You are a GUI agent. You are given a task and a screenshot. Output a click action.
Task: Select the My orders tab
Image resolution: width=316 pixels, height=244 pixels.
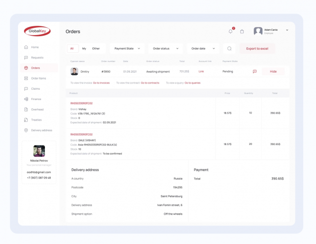point(84,48)
